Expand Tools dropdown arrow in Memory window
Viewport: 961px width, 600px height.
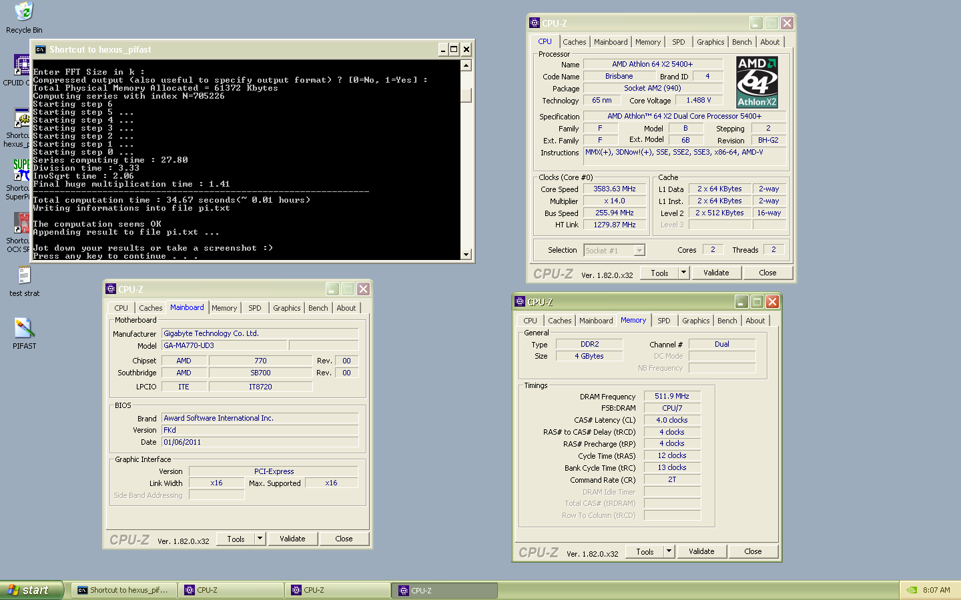tap(669, 551)
